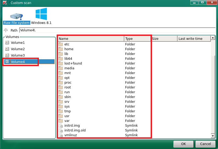Click the Symlink type of vmlinuz row
The height and width of the screenshot is (149, 218).
131,135
